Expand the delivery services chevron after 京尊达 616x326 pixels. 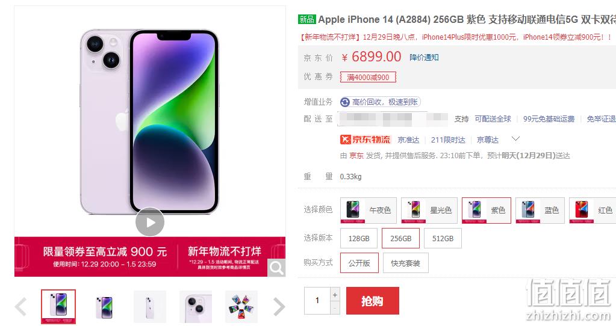[515, 139]
